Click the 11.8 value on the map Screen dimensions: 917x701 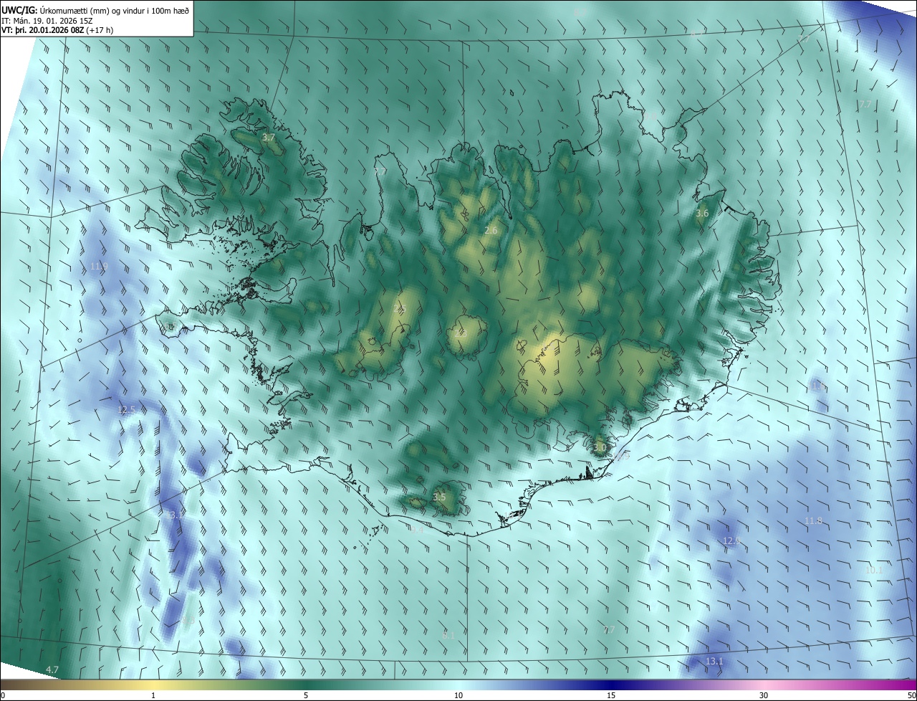click(813, 520)
